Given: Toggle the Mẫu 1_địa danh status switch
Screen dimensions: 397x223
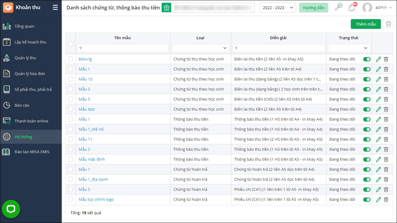Looking at the screenshot, I should 367,180.
